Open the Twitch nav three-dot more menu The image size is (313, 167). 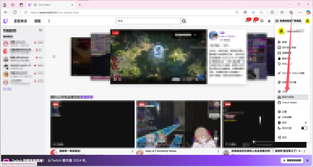(x=49, y=21)
